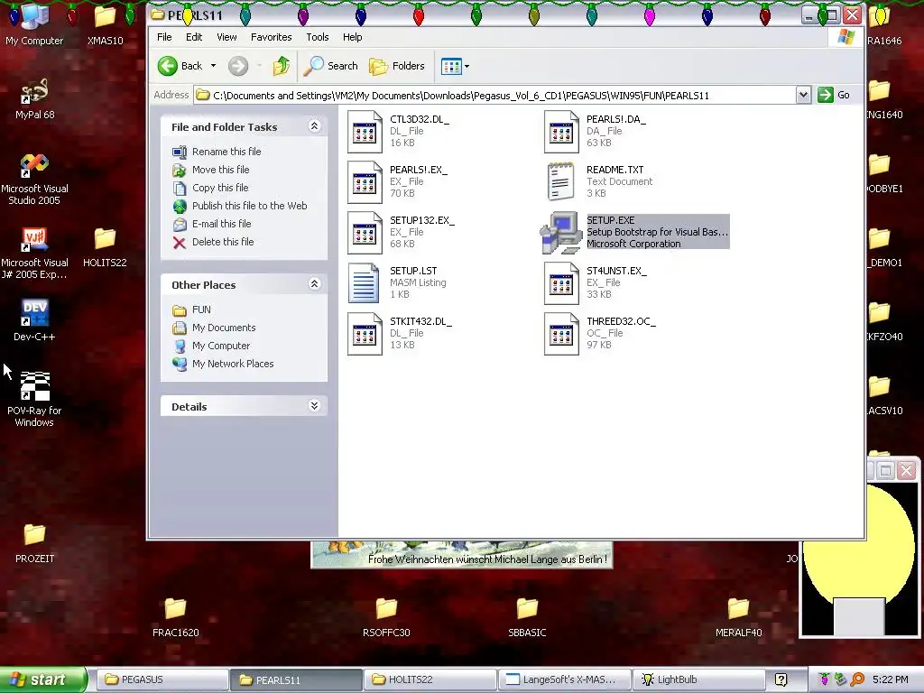
Task: Expand the Address bar dropdown arrow
Action: [x=802, y=95]
